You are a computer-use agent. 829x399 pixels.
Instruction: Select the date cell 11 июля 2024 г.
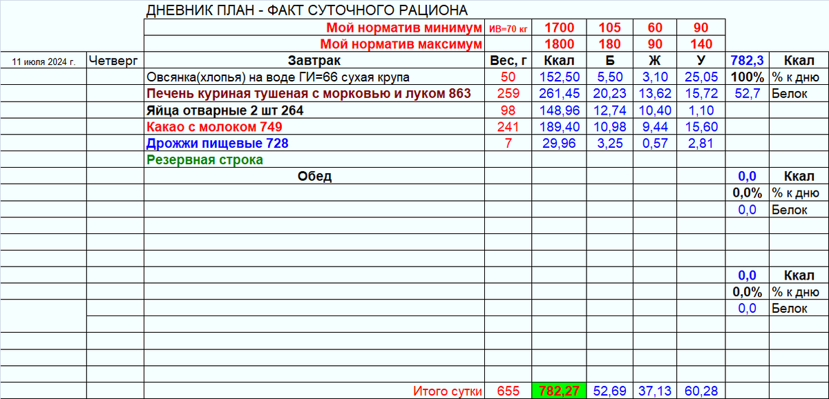pos(43,61)
